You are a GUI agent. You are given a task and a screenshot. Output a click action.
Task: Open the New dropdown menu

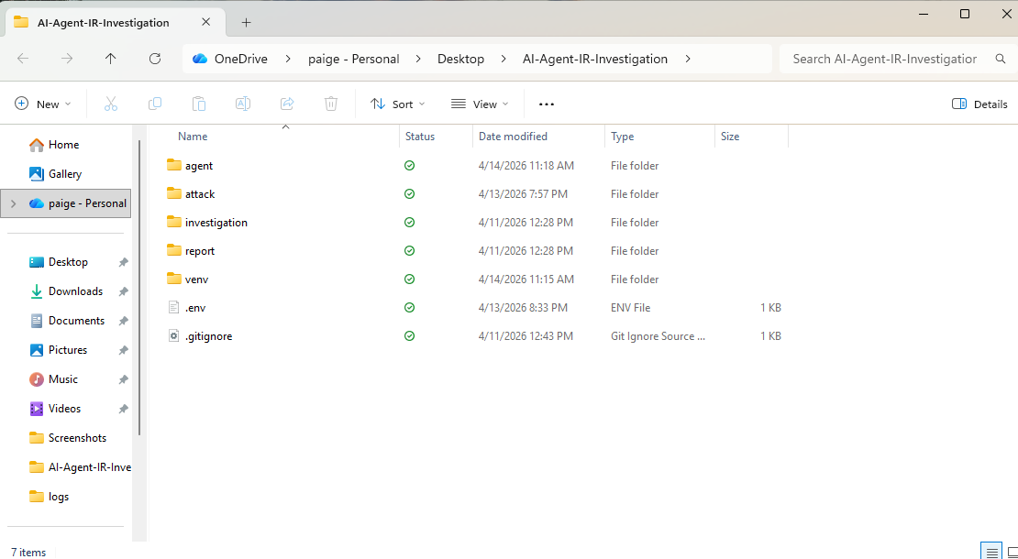coord(43,104)
